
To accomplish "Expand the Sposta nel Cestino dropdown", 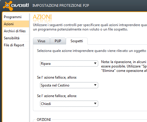I will tap(69, 85).
